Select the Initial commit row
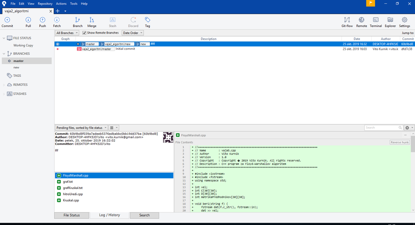The image size is (415, 225). [x=234, y=49]
